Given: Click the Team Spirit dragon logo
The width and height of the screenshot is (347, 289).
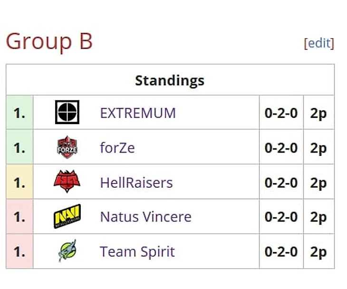Looking at the screenshot, I should (x=67, y=251).
